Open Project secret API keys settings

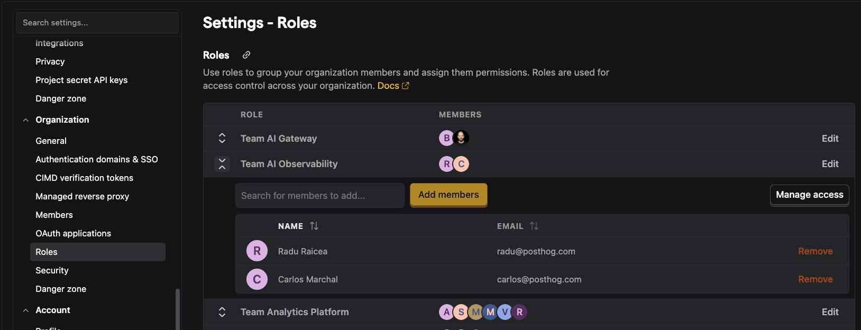(81, 80)
